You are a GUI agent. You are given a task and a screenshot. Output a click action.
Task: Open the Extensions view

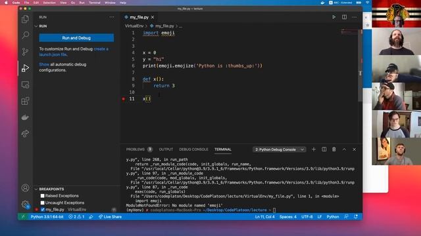pyautogui.click(x=25, y=101)
